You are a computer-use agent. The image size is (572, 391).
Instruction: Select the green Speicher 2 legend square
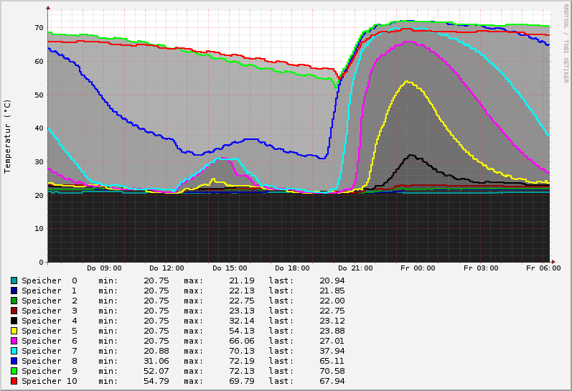[14, 301]
